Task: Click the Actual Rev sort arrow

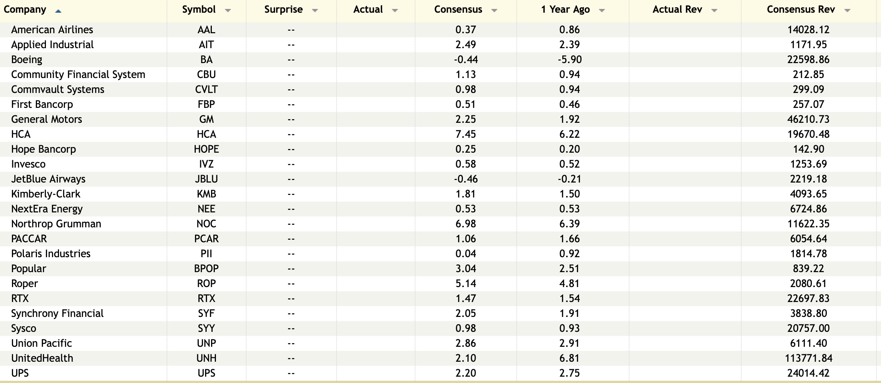Action: [x=714, y=10]
